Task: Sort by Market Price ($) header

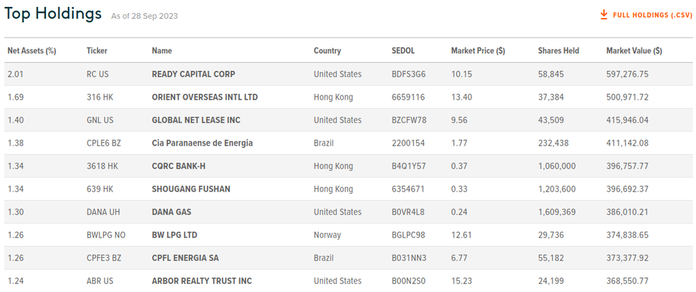Action: (x=478, y=51)
